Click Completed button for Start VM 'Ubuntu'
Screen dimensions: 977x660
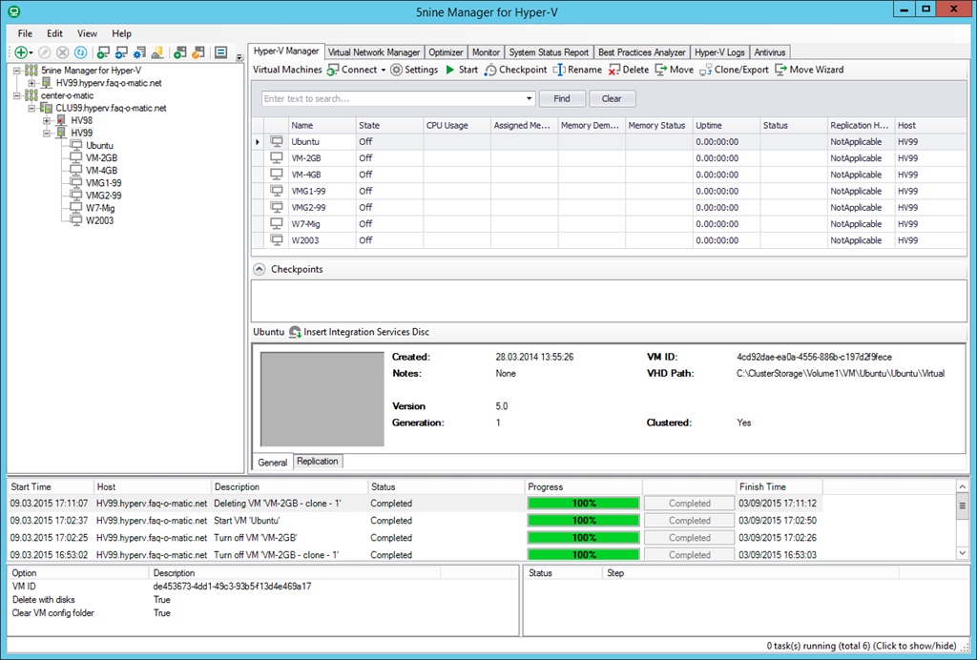pyautogui.click(x=689, y=521)
